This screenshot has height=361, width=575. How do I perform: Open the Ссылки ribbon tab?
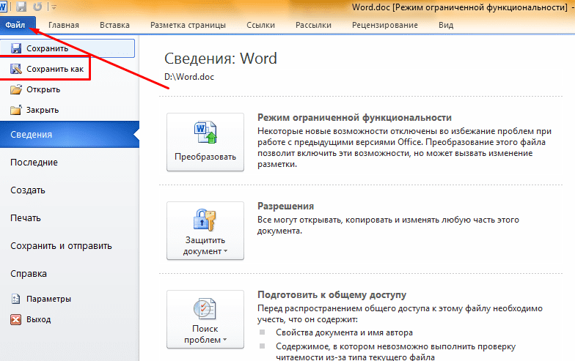261,25
